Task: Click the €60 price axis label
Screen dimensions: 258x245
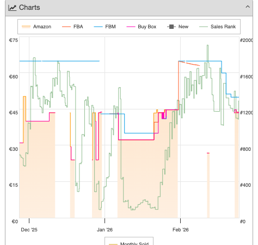Action: (14, 77)
